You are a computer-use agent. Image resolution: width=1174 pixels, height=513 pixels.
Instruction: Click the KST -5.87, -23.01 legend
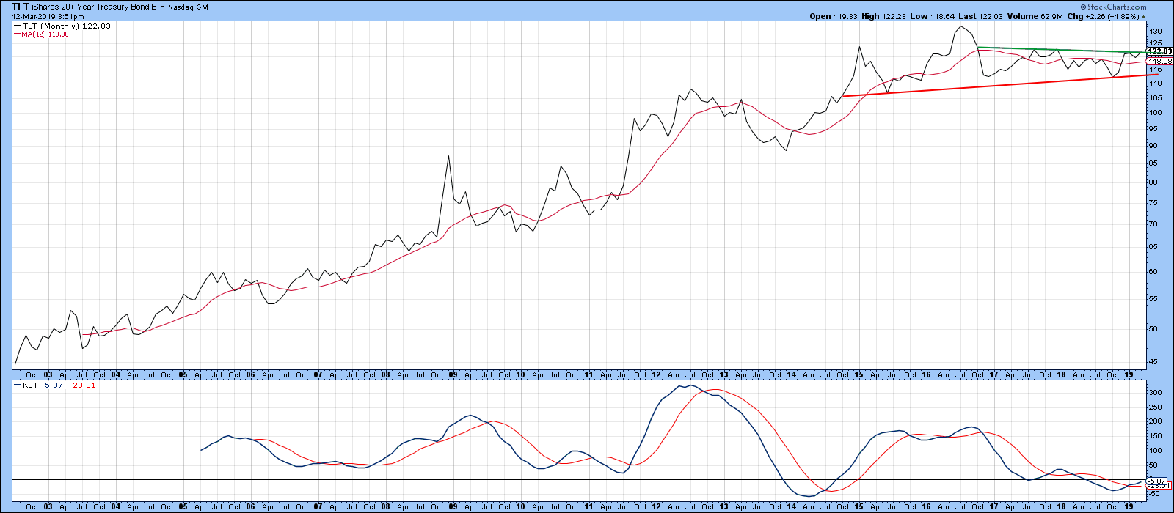coord(54,385)
